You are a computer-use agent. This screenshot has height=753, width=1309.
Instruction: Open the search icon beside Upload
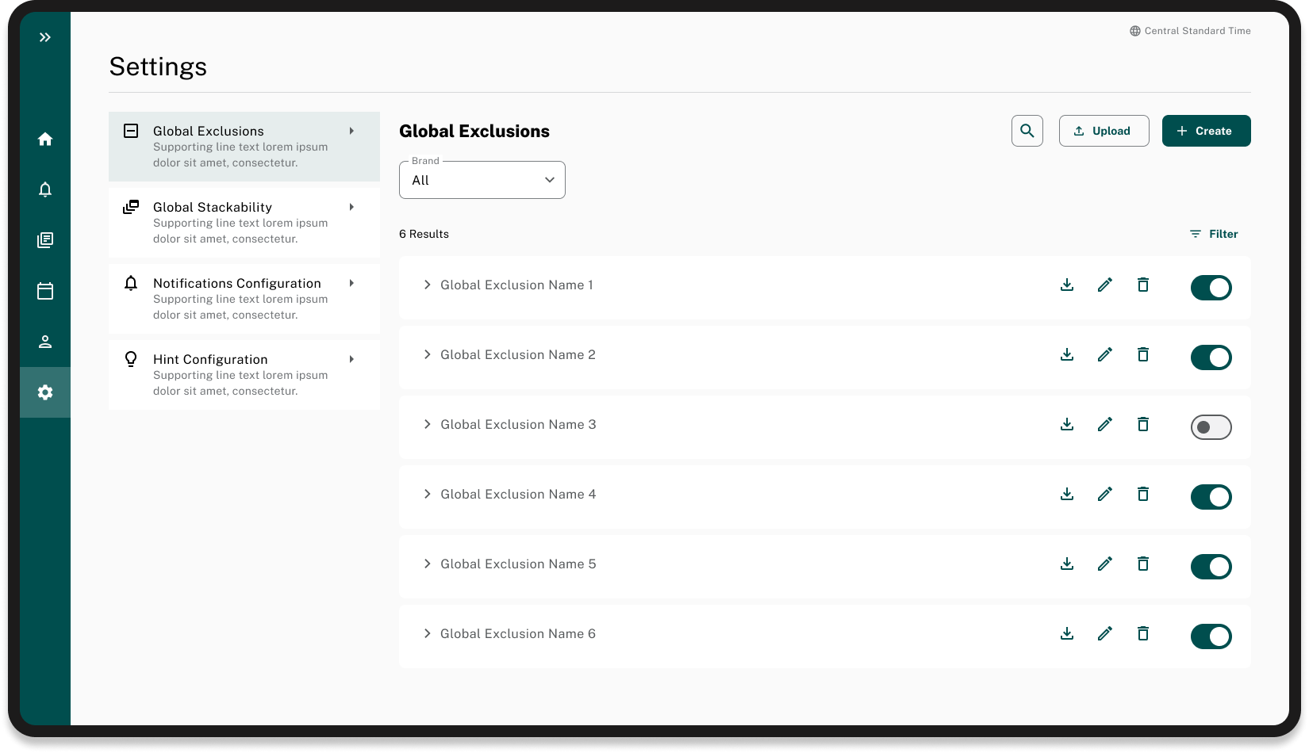[1027, 131]
